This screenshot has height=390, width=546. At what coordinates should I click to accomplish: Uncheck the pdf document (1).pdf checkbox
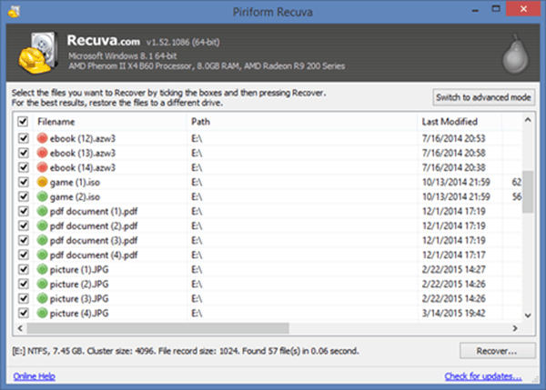24,211
